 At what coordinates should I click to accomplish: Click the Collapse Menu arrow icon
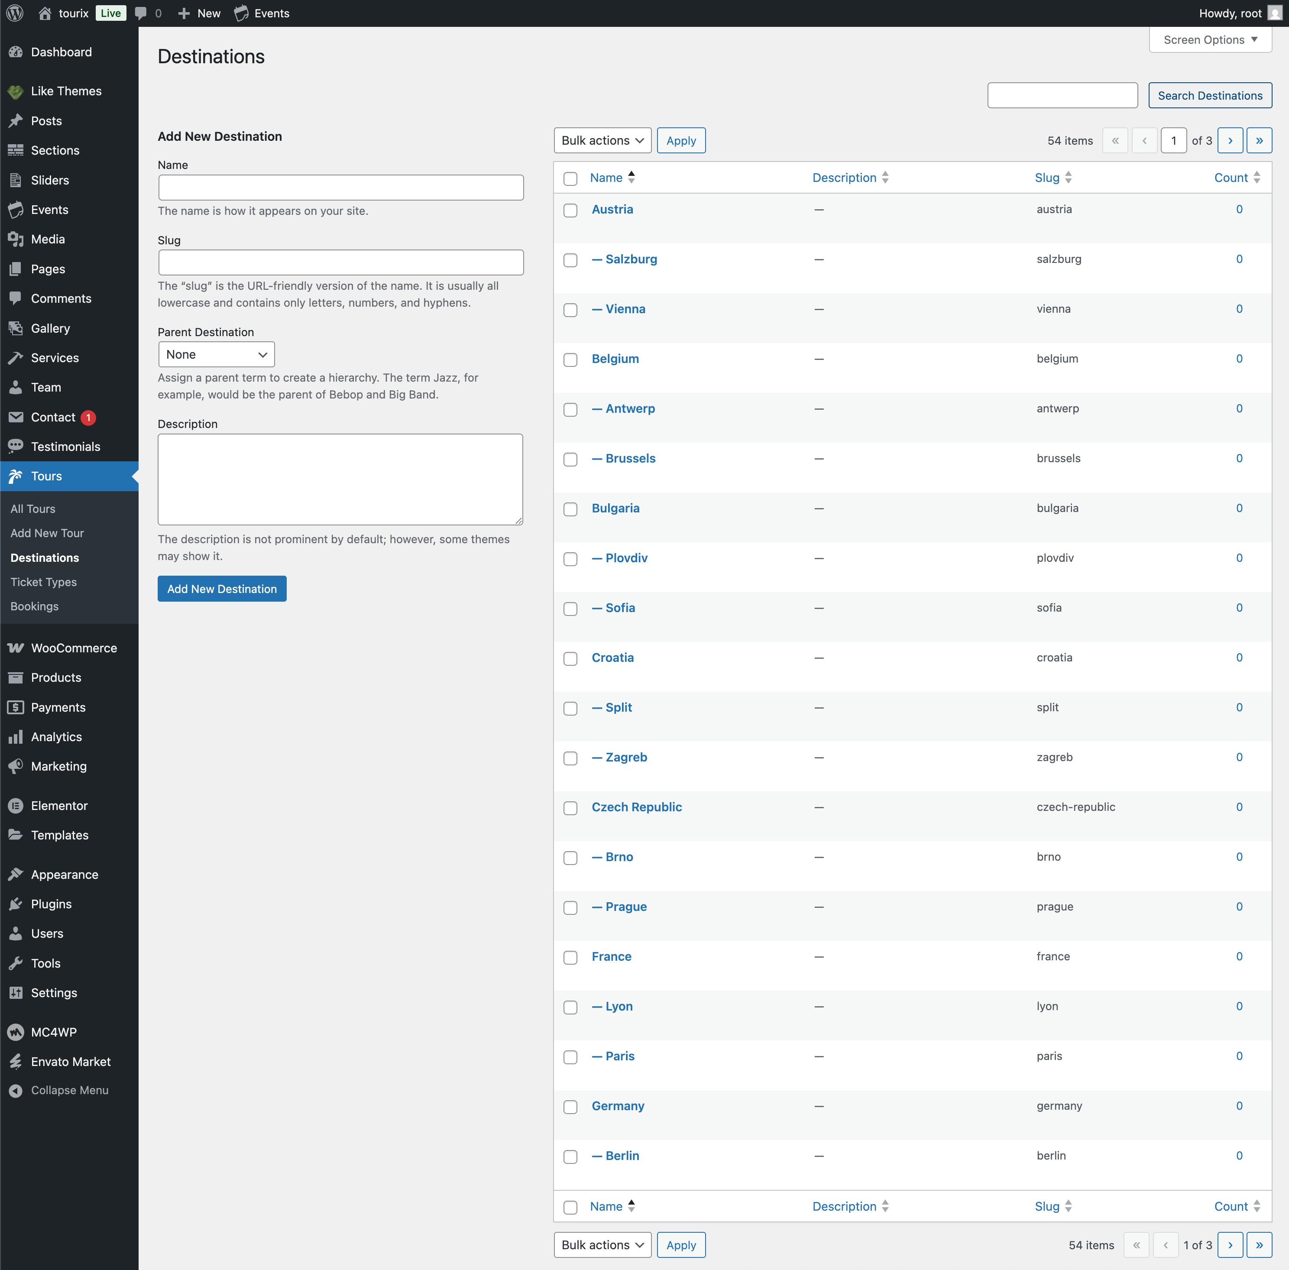click(16, 1091)
